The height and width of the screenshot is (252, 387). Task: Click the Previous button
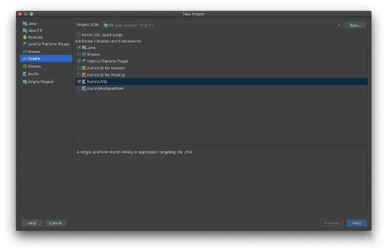tap(331, 223)
